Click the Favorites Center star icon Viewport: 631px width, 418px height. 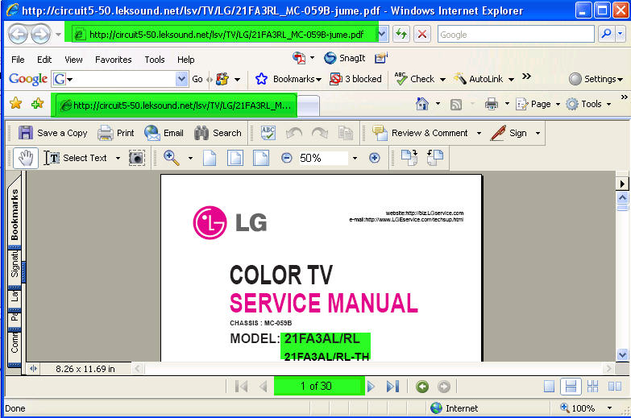click(x=15, y=104)
